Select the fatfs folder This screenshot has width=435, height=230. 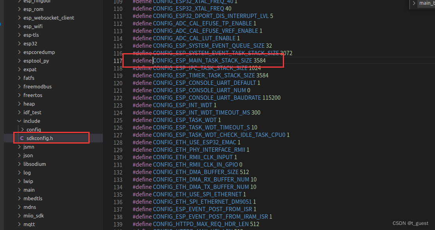coord(29,78)
